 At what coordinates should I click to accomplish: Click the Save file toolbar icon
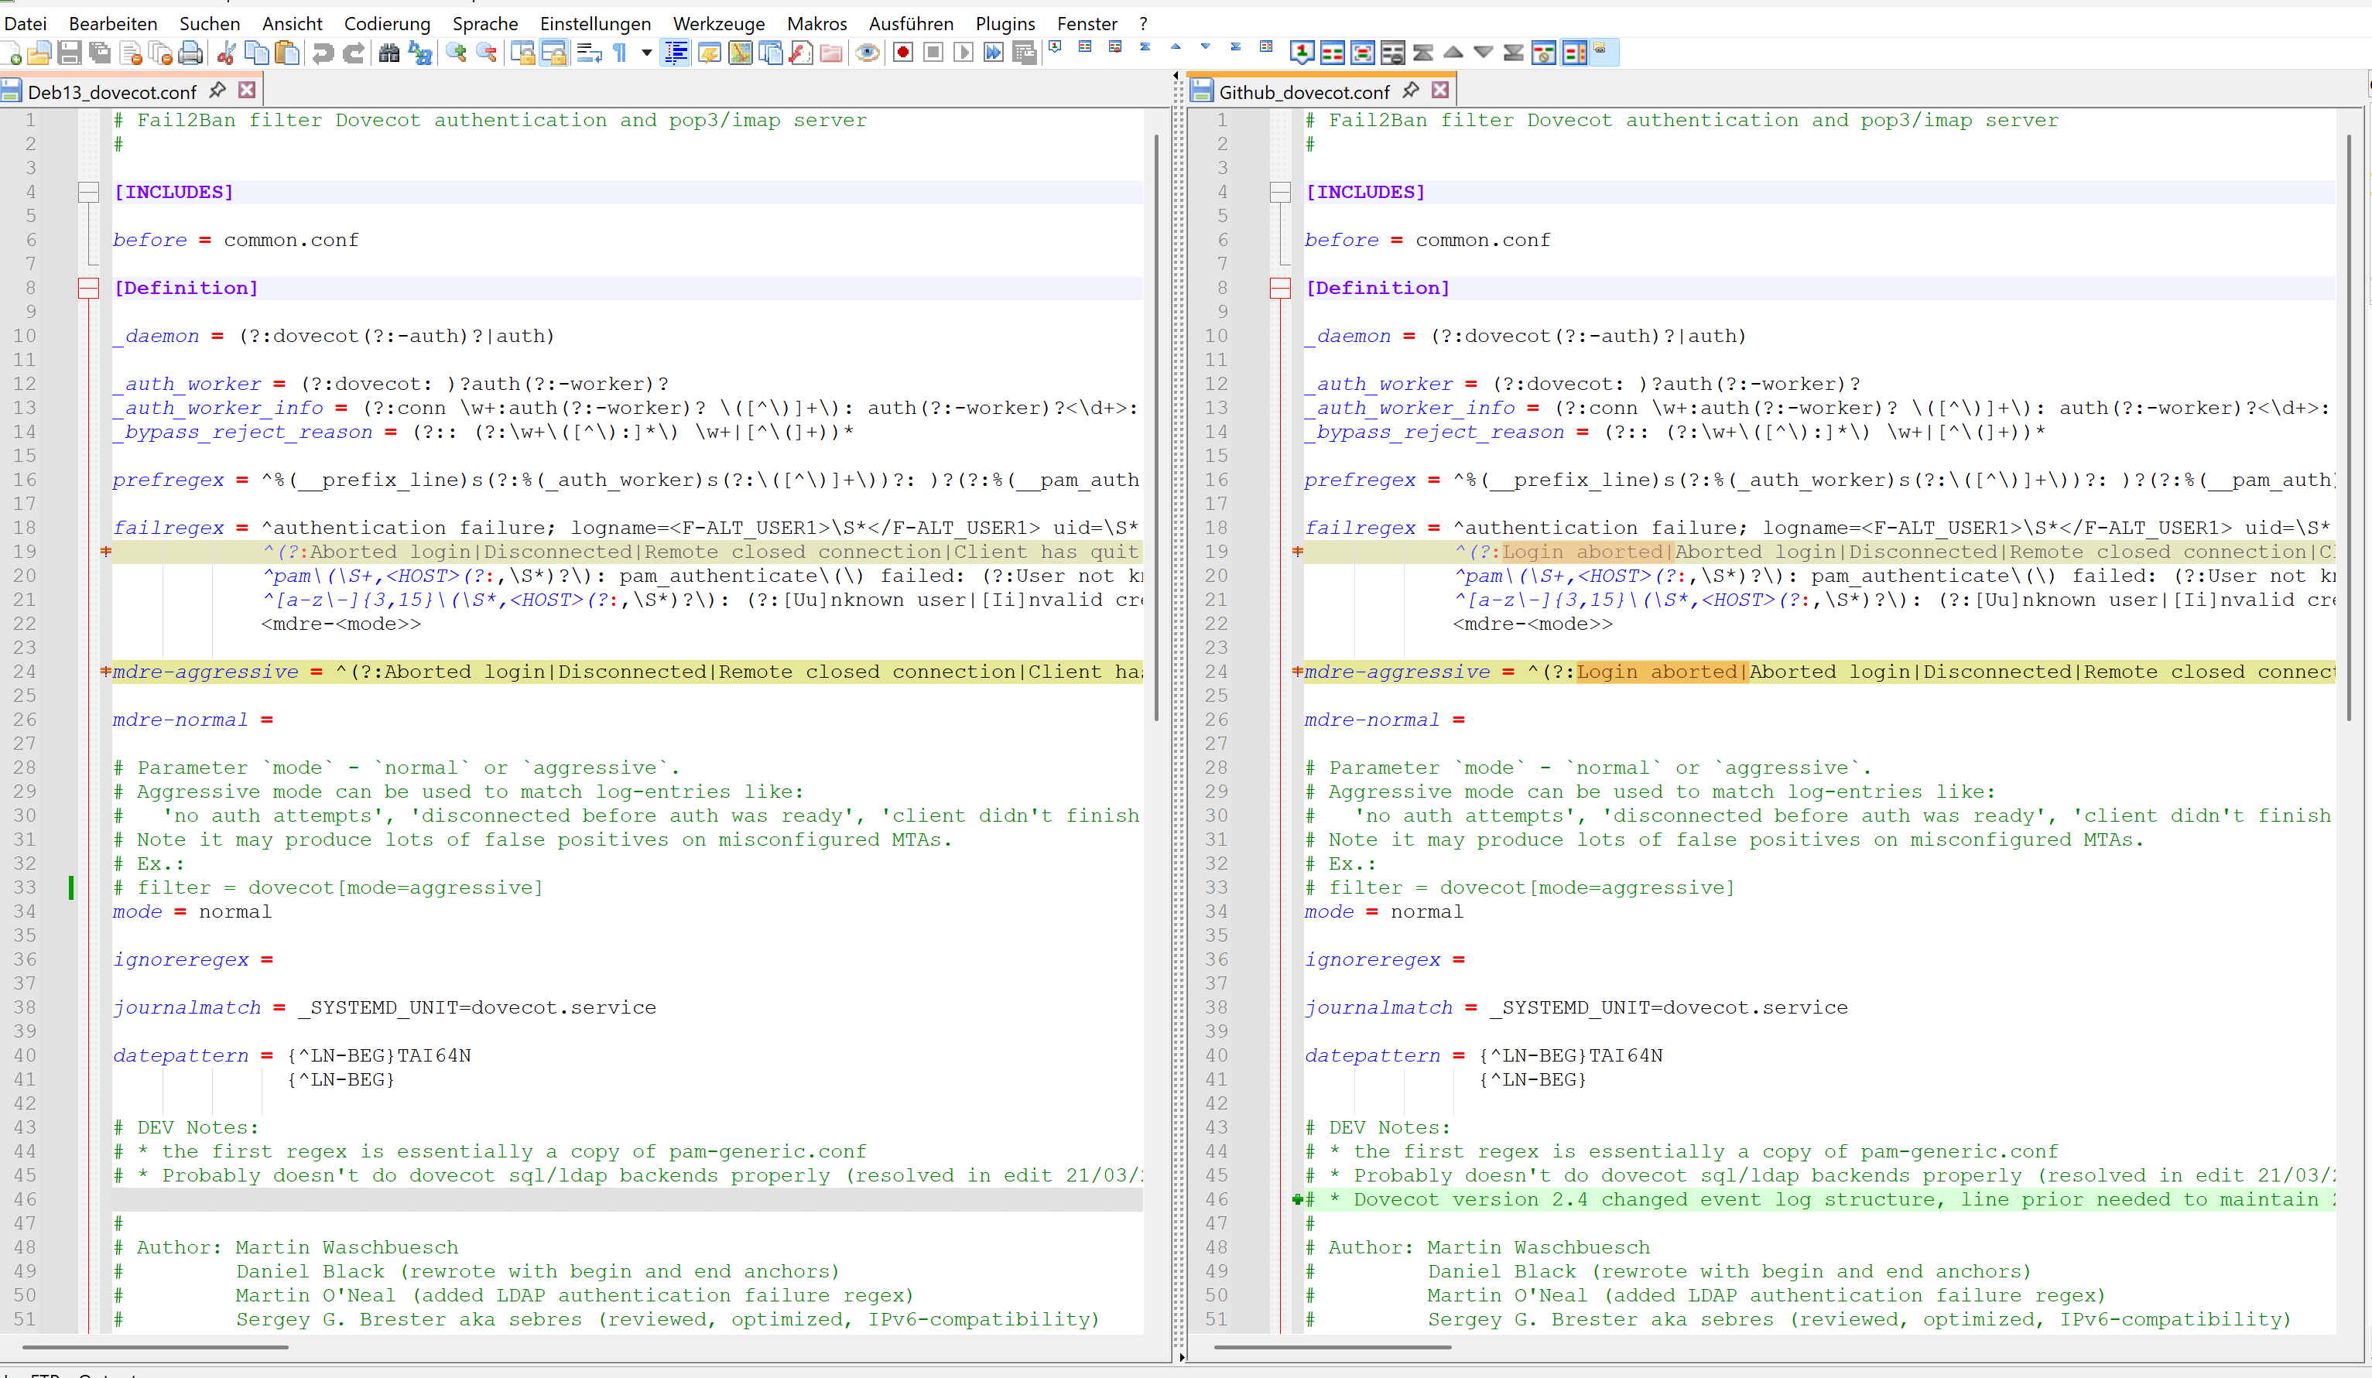(69, 53)
